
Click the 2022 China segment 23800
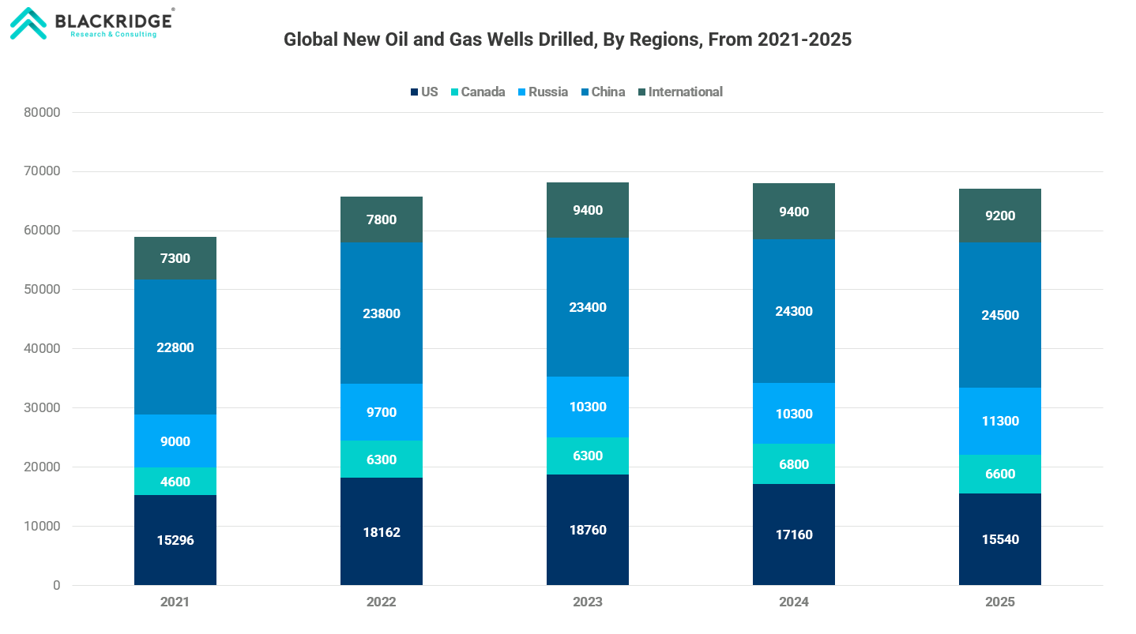[382, 313]
